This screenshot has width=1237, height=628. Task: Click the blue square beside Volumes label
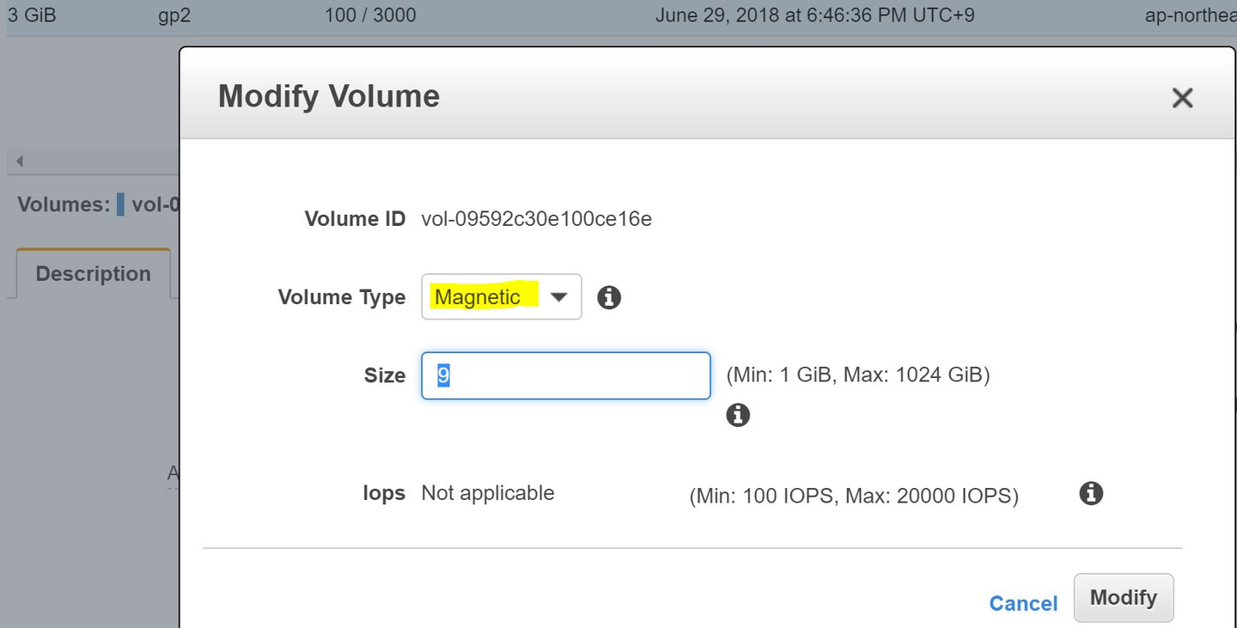120,204
